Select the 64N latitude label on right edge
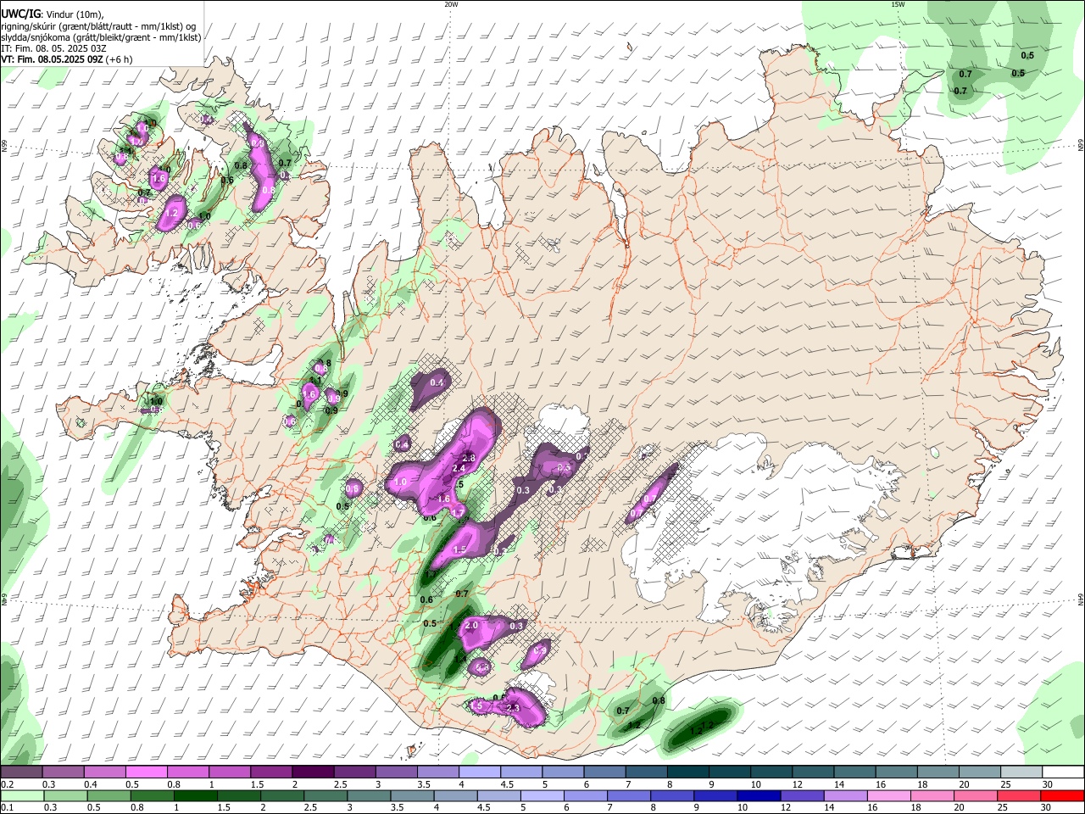The image size is (1085, 814). tap(1081, 599)
